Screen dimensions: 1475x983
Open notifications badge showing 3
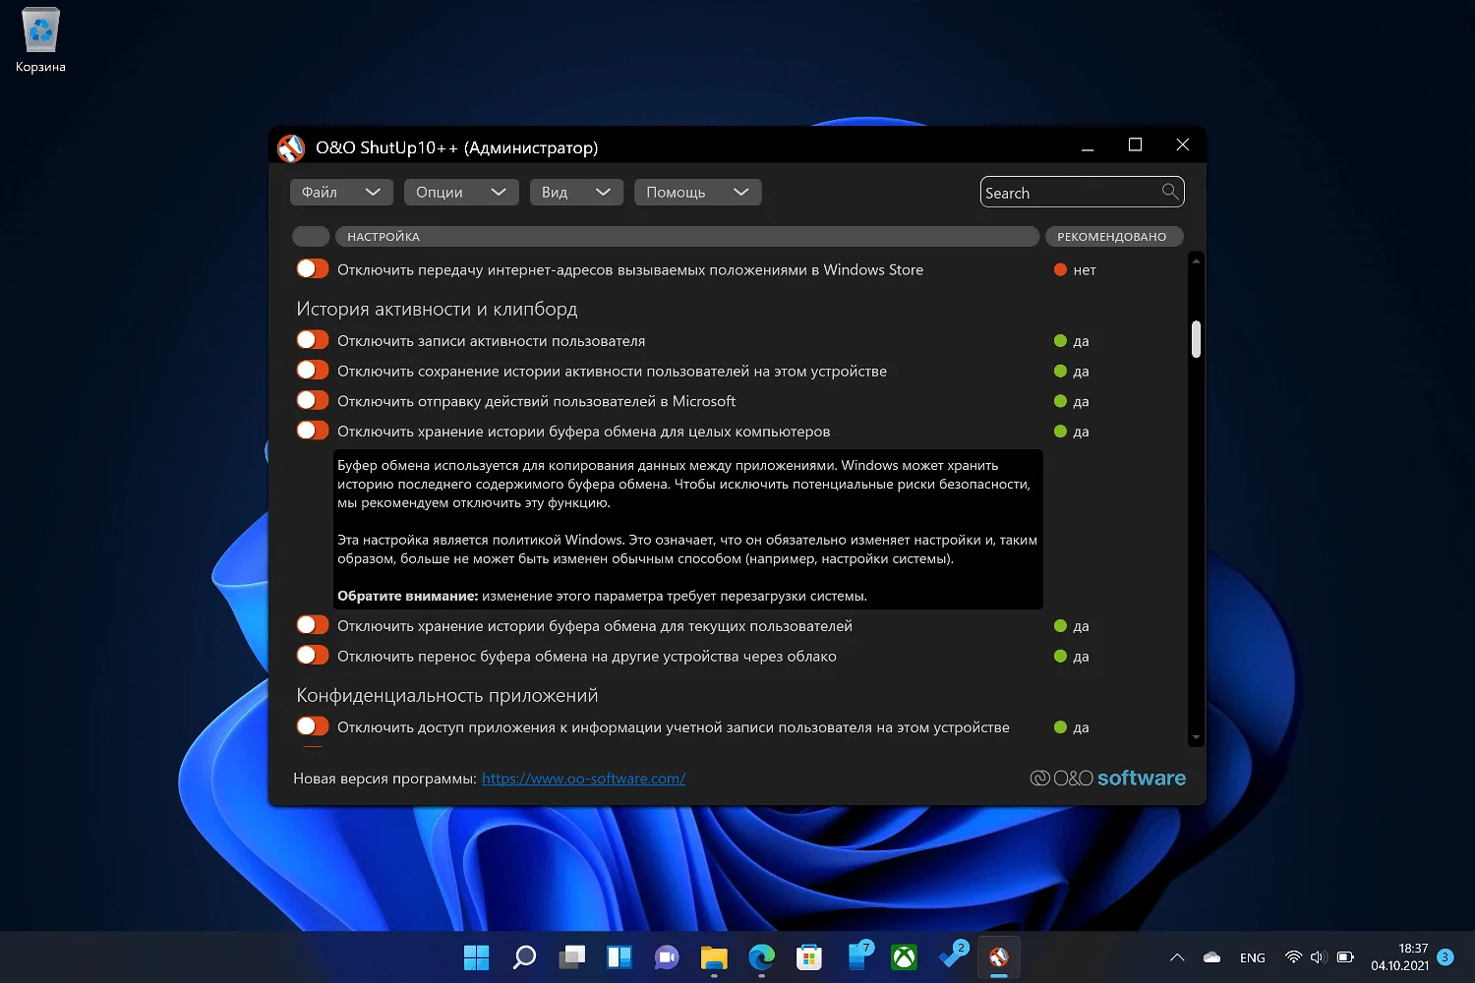click(1445, 956)
